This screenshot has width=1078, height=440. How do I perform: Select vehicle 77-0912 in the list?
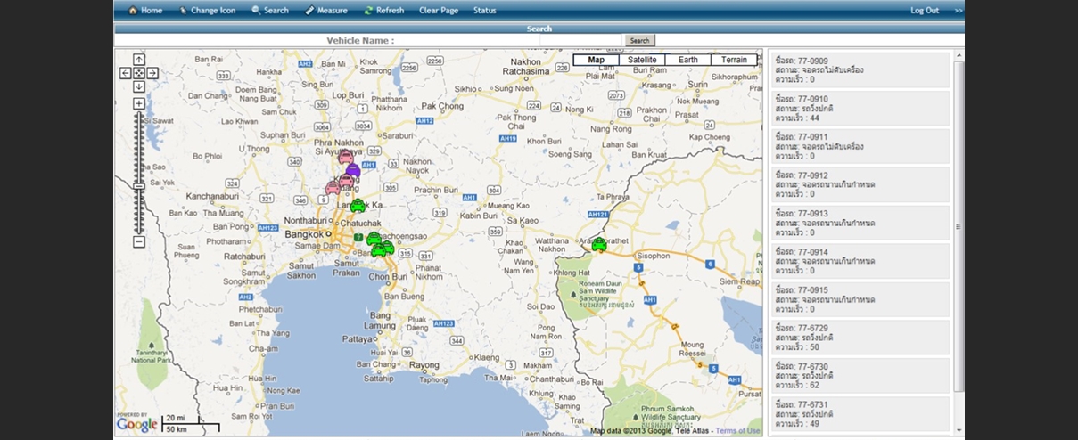tap(860, 184)
